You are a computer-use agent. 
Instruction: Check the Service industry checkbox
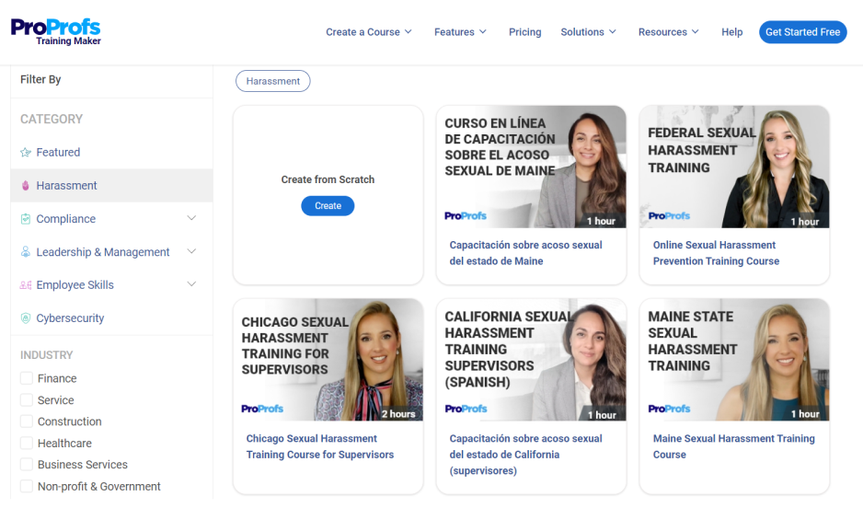27,400
